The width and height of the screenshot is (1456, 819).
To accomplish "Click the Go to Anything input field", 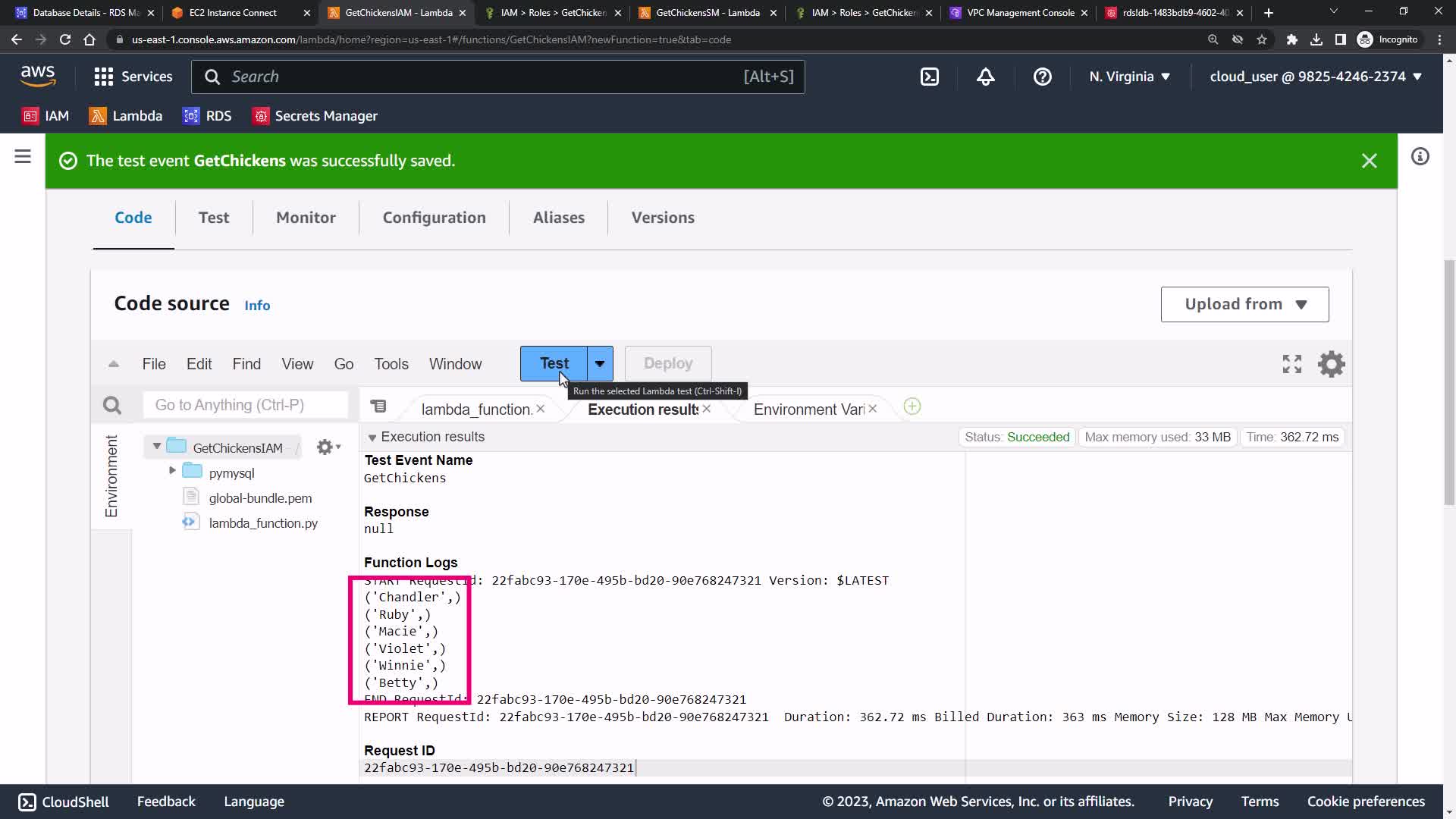I will [245, 405].
